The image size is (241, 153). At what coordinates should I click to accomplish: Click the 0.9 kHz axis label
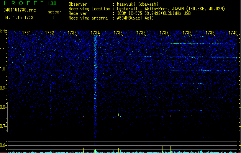3,88
